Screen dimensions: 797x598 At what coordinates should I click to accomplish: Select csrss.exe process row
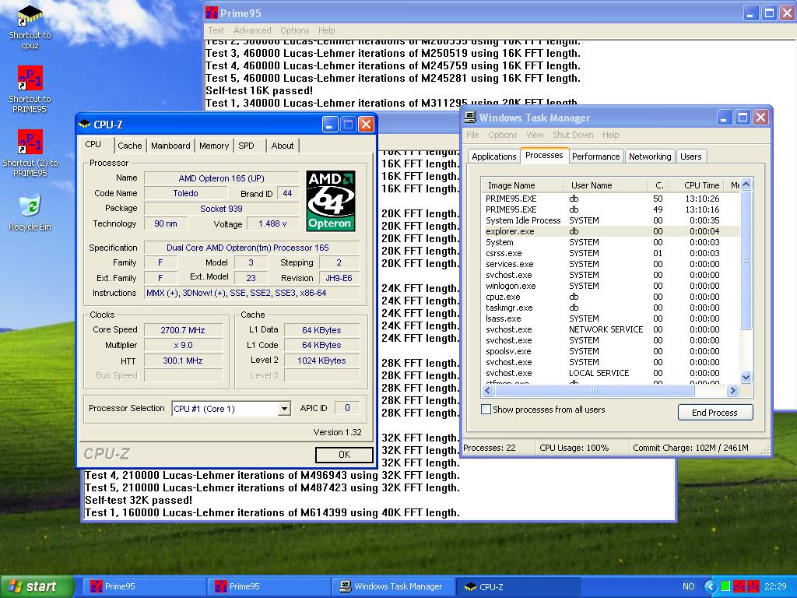(x=610, y=253)
